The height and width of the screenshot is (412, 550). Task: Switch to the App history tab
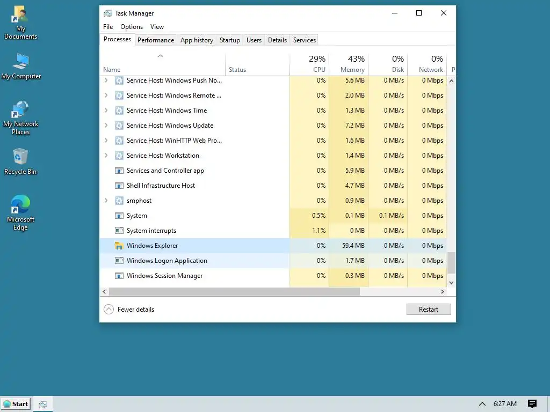197,40
